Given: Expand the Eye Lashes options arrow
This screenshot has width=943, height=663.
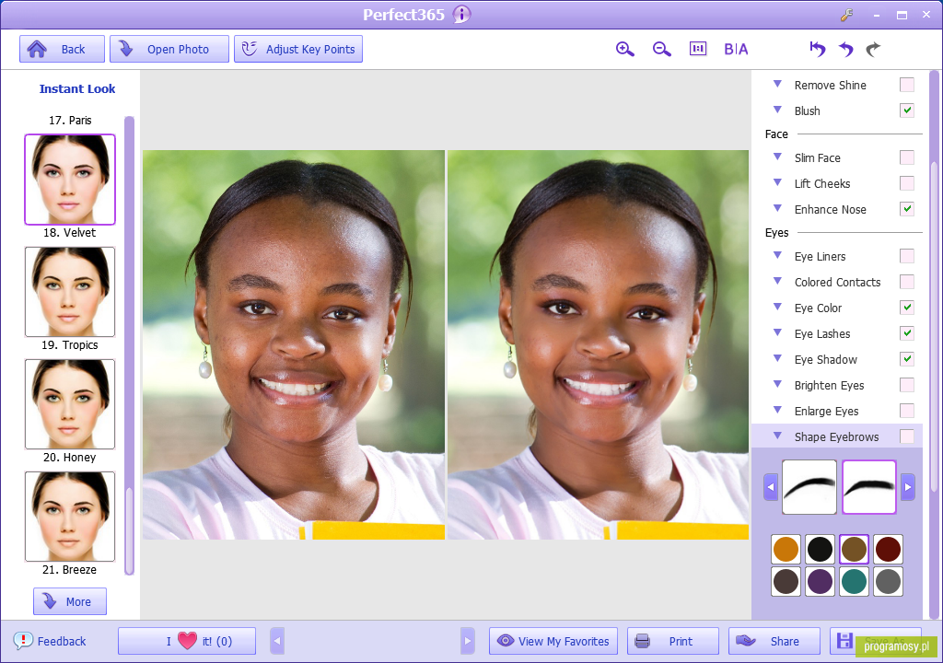Looking at the screenshot, I should click(777, 333).
